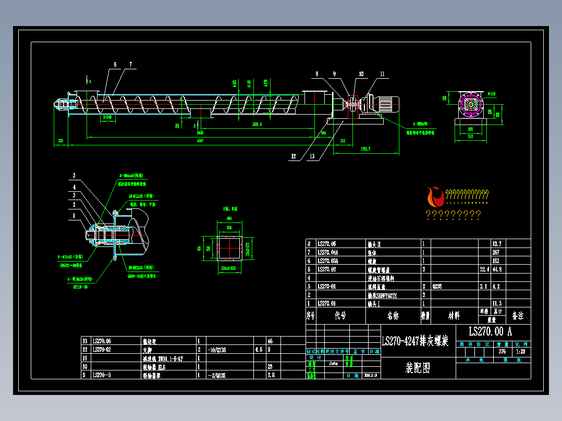This screenshot has width=562, height=421.
Task: Click the 序号 column header
Action: pyautogui.click(x=310, y=316)
